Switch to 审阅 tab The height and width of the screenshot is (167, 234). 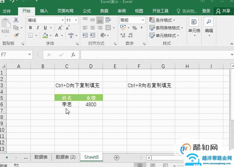click(122, 11)
